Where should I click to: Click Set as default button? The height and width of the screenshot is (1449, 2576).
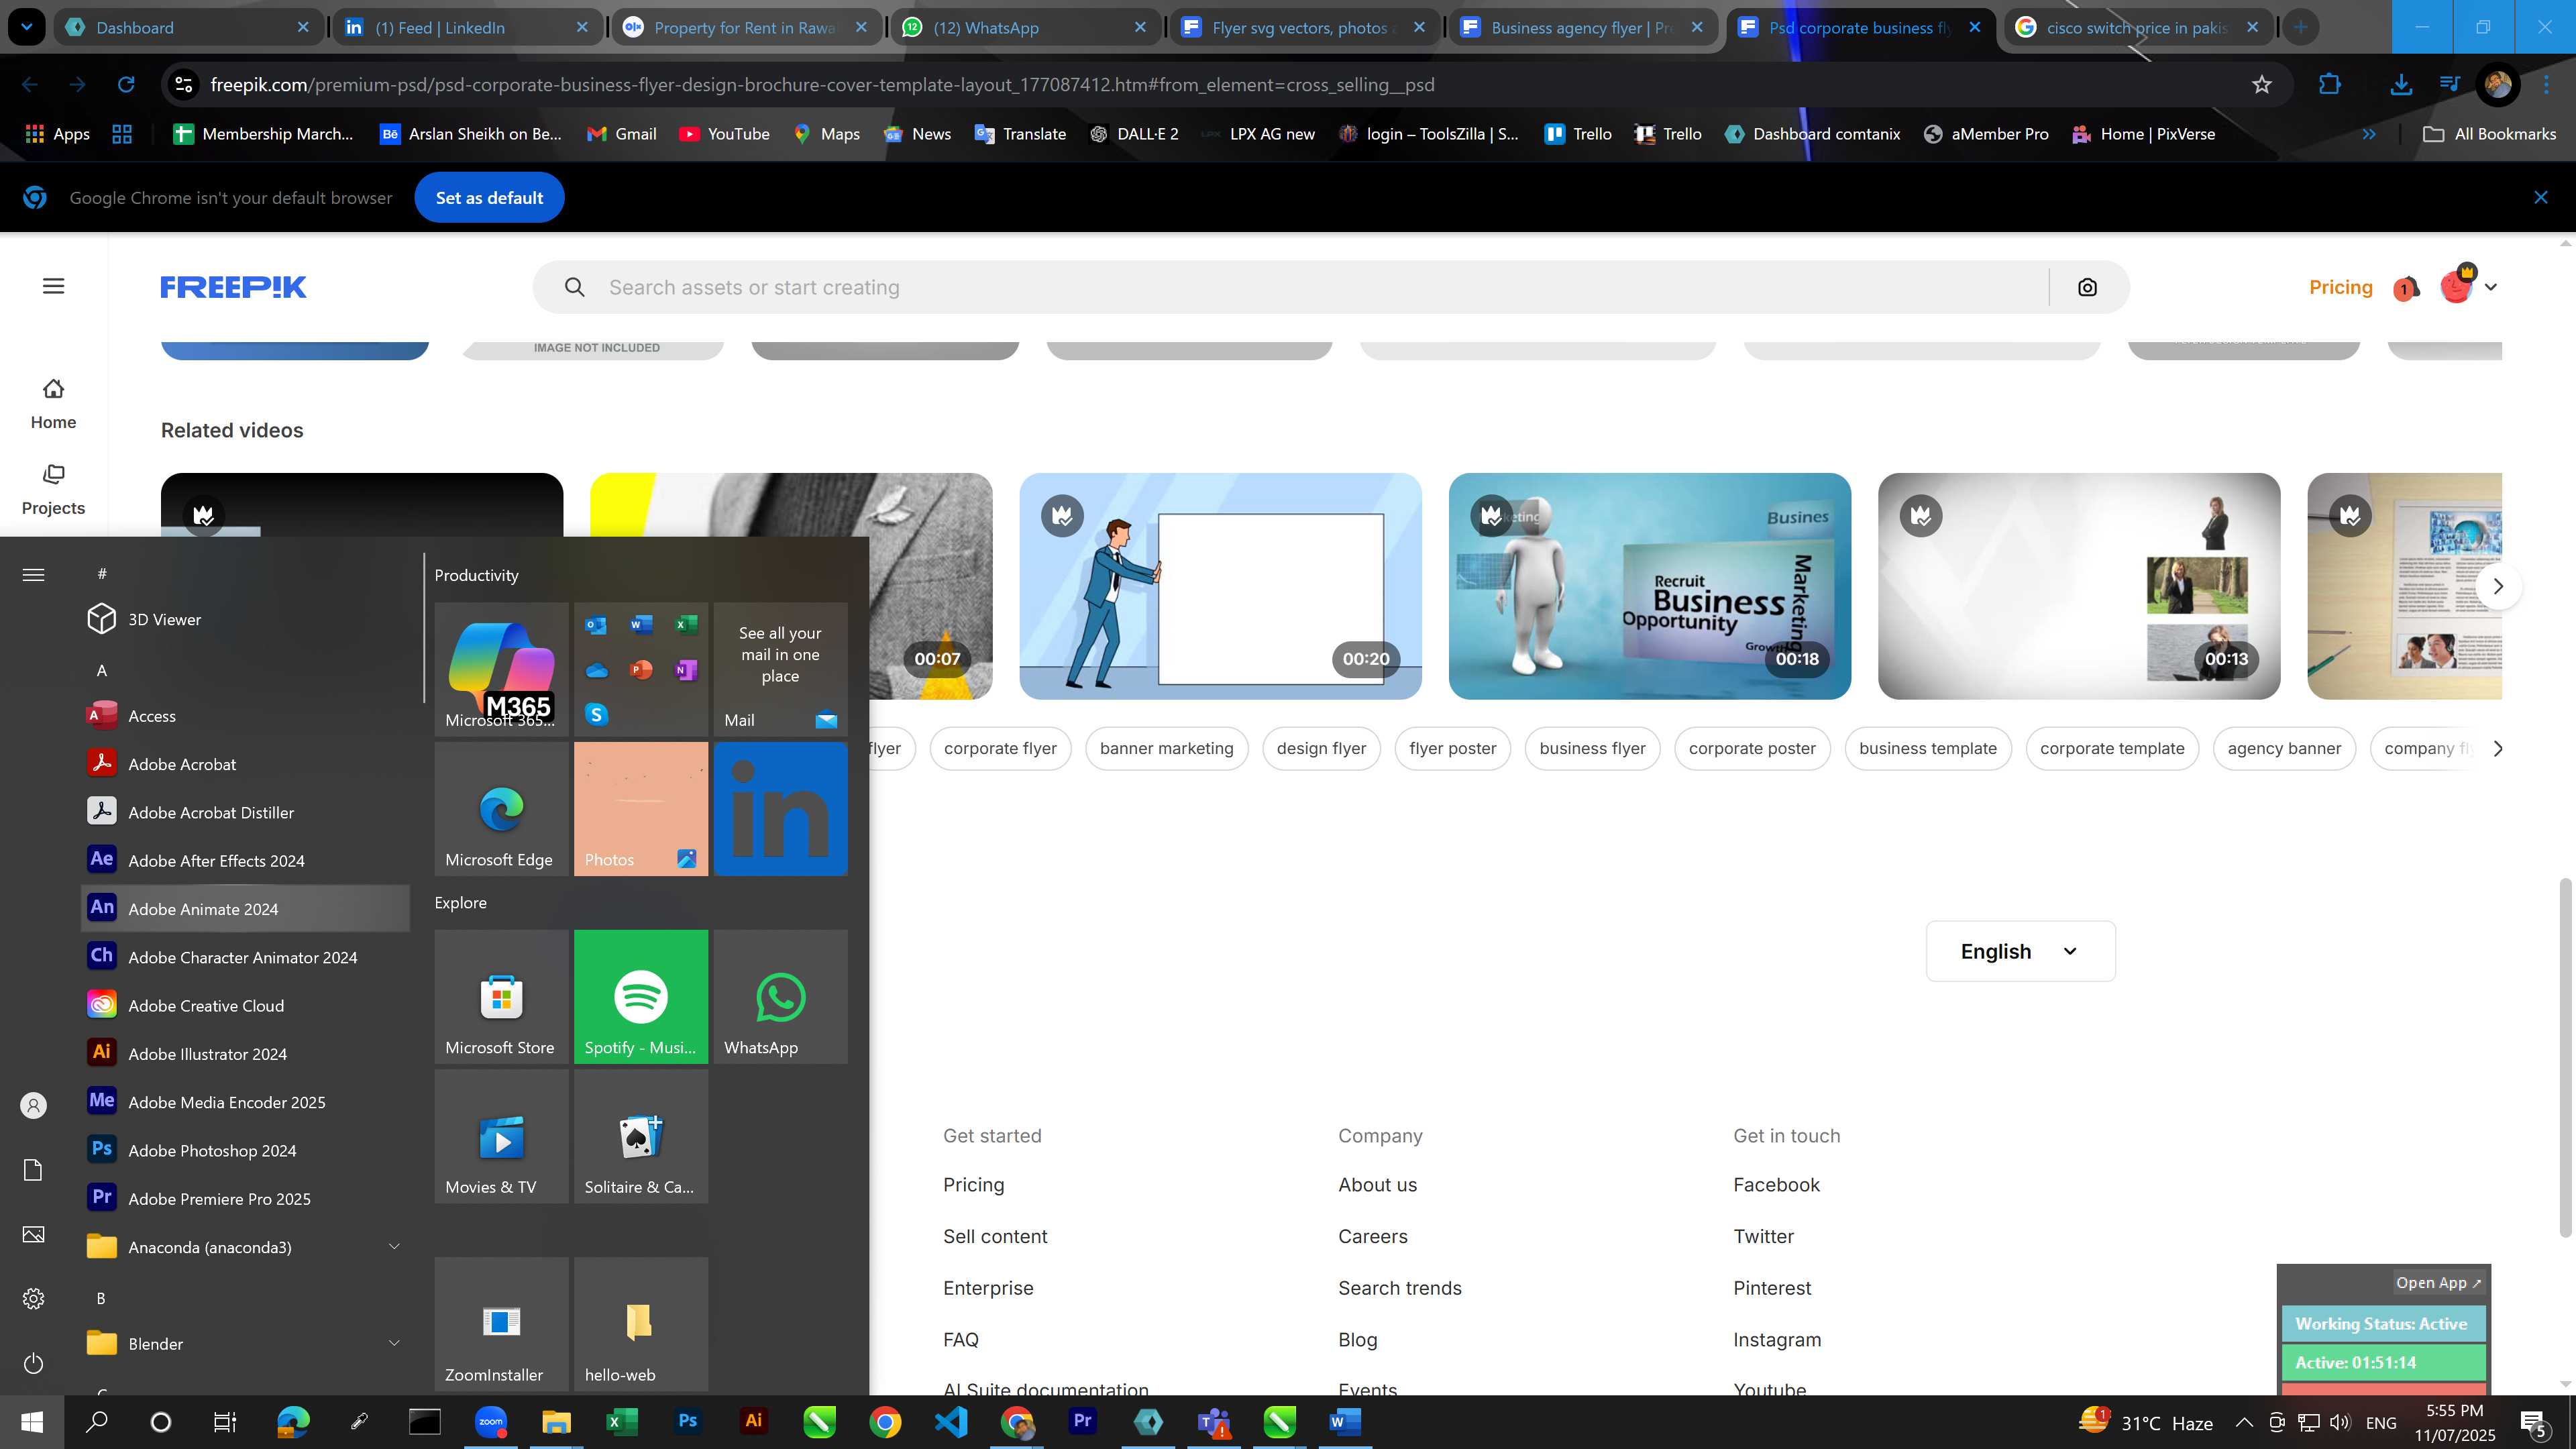pos(489,198)
